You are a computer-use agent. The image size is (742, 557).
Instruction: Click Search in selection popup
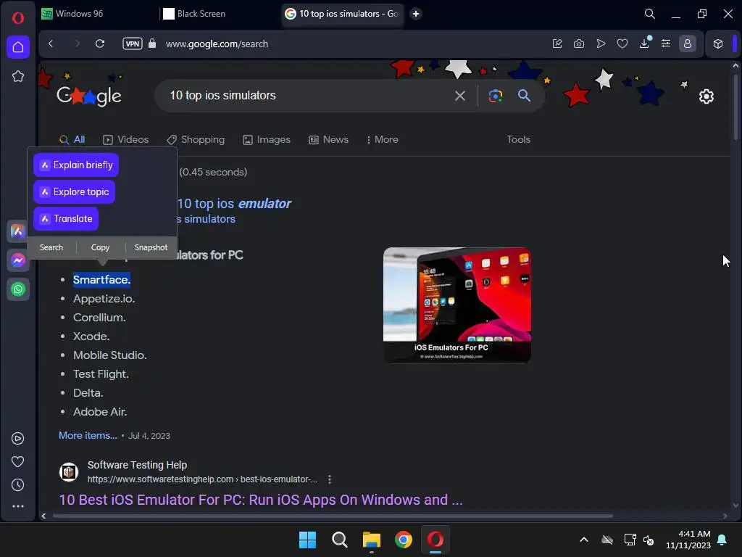click(51, 247)
